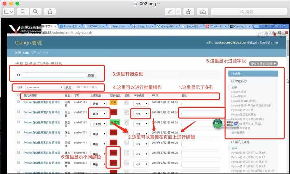Filter by 云计算课程 course name
The width and height of the screenshot is (290, 174).
tap(238, 133)
